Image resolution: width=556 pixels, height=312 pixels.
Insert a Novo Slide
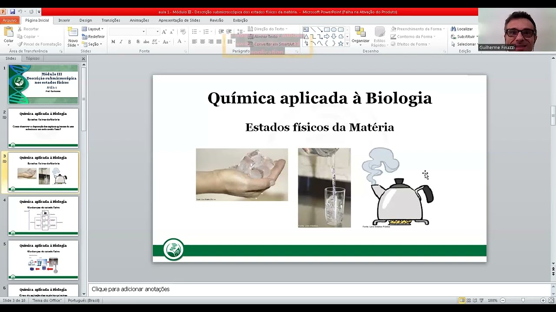[73, 37]
